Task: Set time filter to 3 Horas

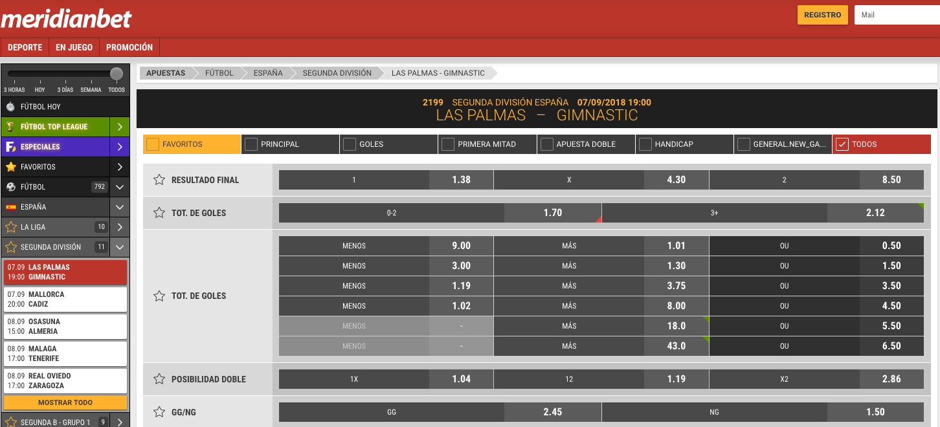Action: pos(14,90)
